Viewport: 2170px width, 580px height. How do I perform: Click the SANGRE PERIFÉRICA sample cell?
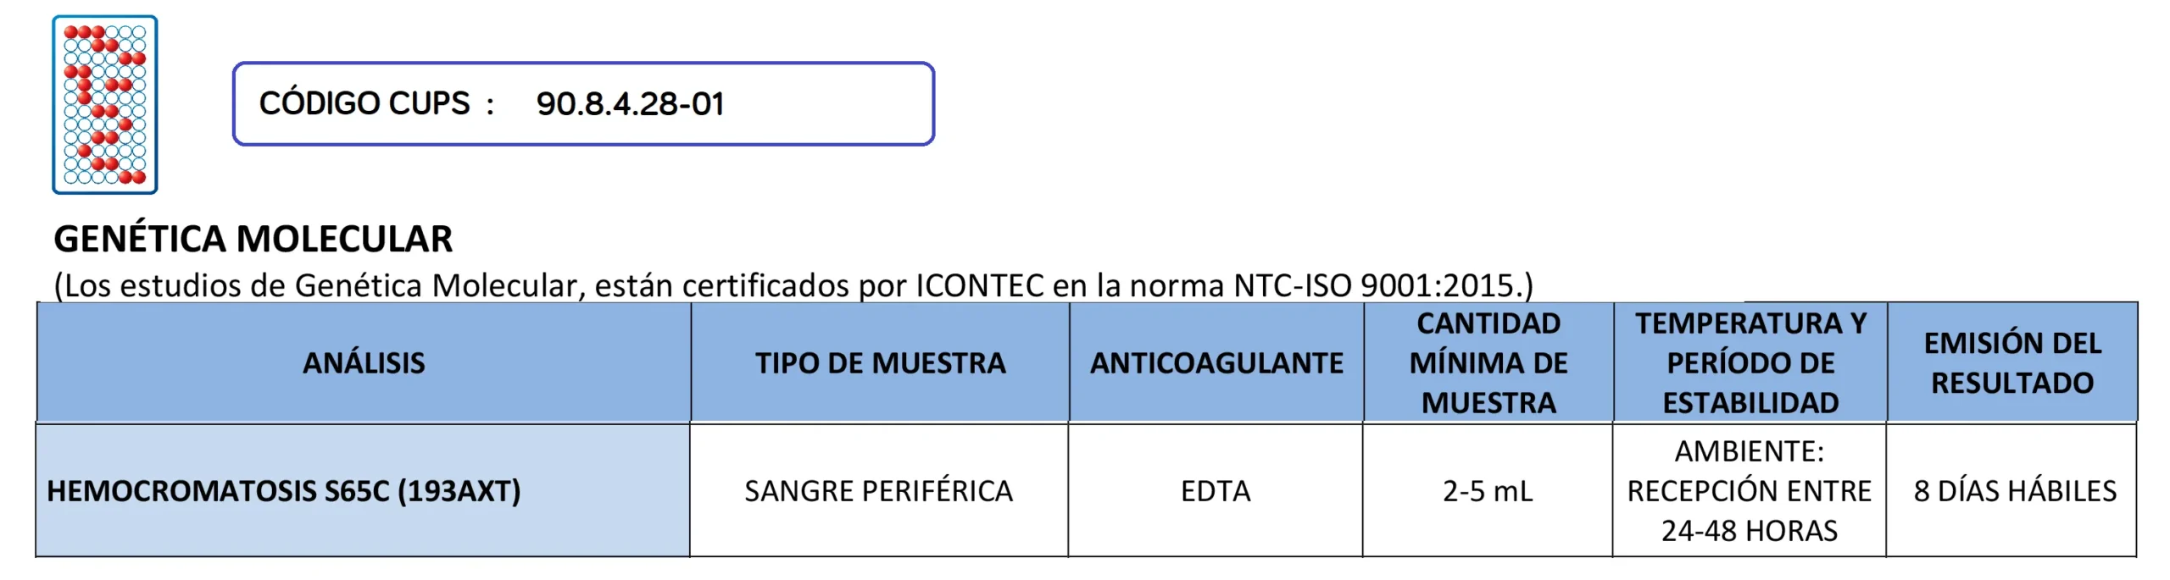click(x=878, y=491)
